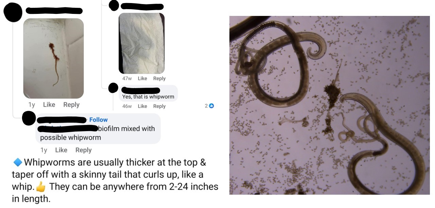
Task: Like the biofilm mixed with whipworm comment
Action: click(61, 150)
